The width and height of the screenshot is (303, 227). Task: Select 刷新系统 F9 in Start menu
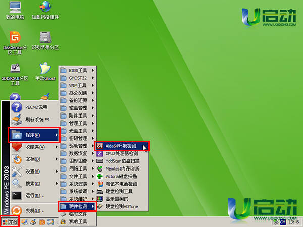tap(34, 120)
